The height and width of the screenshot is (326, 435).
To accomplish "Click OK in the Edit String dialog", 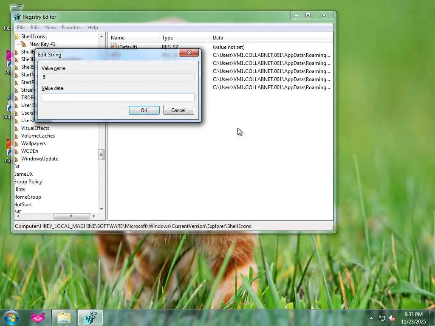I will [144, 110].
